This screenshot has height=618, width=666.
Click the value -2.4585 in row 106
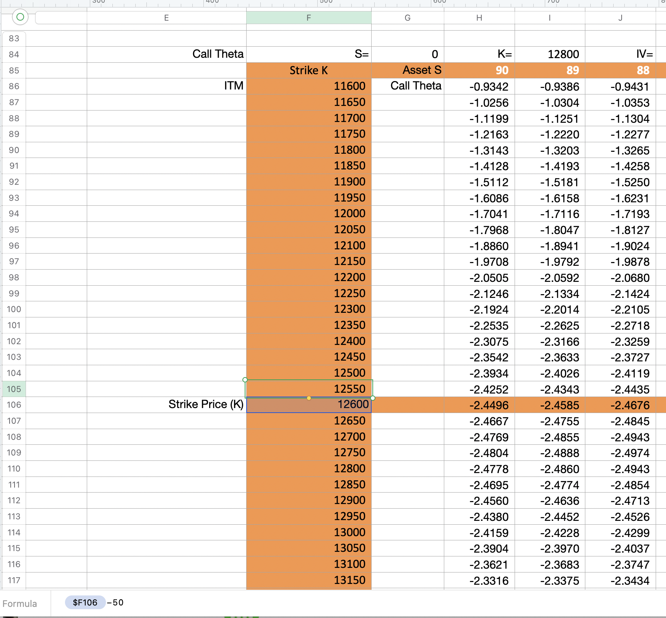point(550,405)
